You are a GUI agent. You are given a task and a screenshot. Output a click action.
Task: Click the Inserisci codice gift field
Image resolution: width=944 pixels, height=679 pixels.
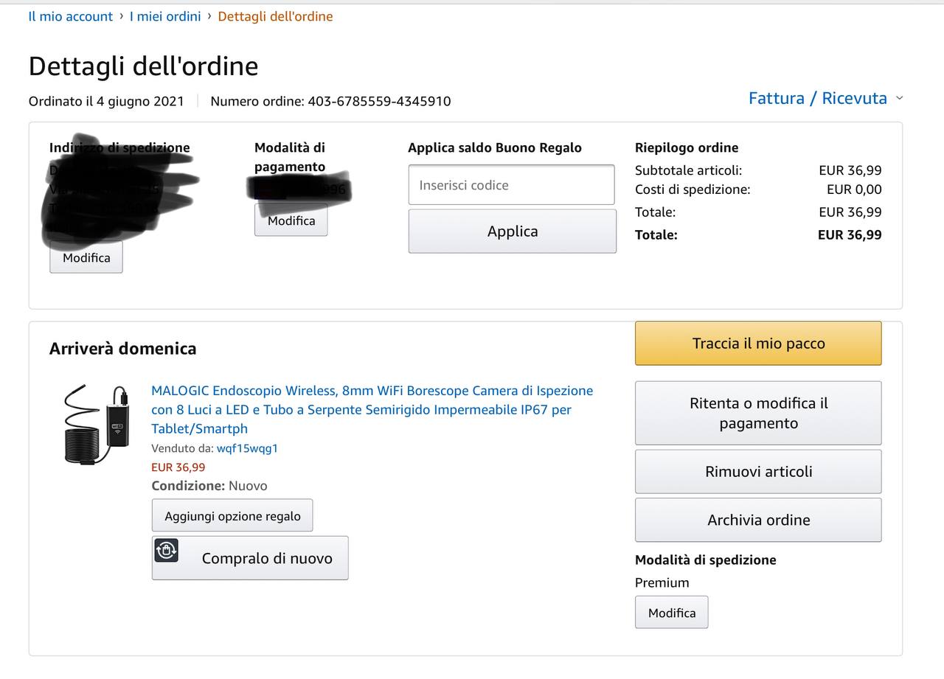[x=511, y=185]
